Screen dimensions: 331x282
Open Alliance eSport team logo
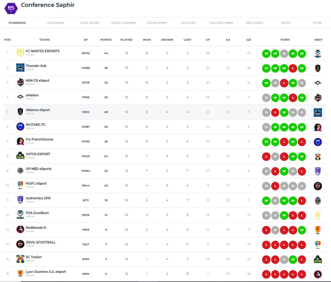click(x=20, y=111)
